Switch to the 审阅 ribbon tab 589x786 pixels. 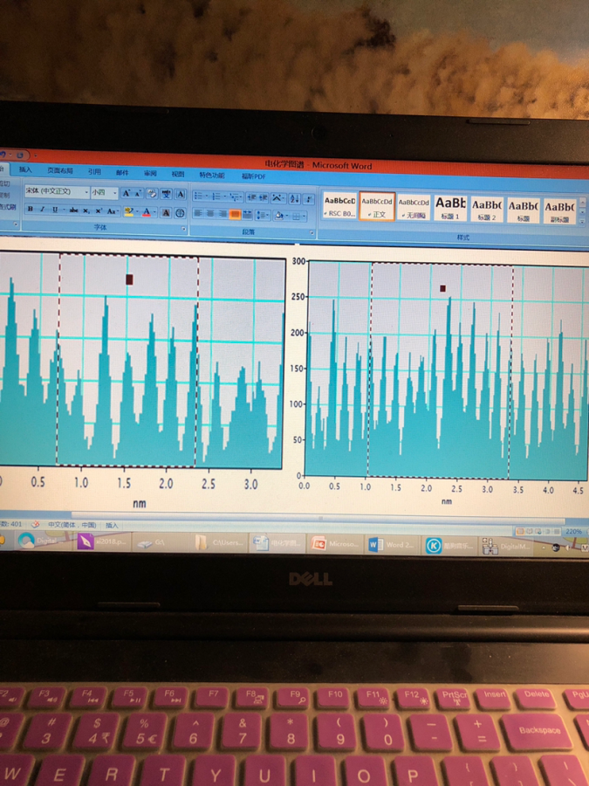[150, 174]
